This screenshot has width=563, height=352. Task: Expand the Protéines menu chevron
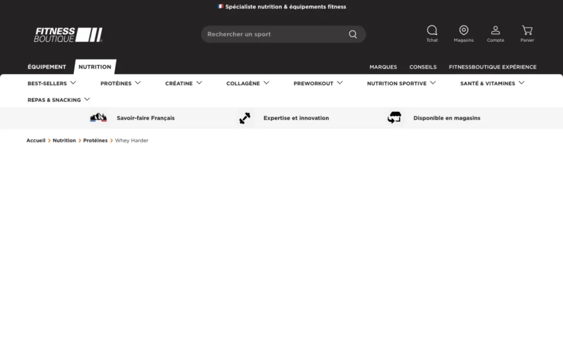(x=138, y=83)
